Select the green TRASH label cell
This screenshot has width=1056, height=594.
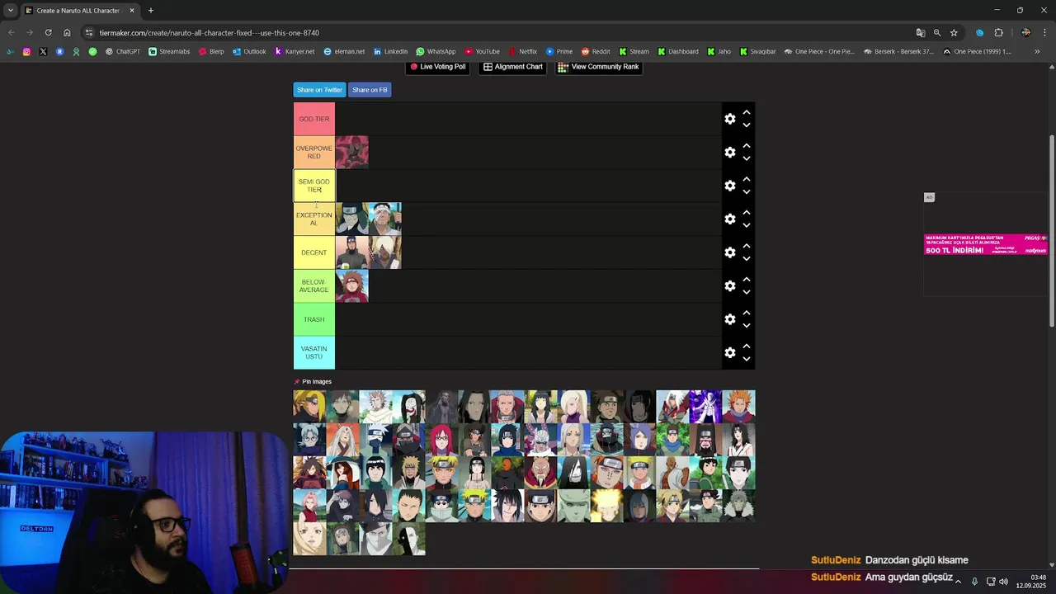pos(314,319)
